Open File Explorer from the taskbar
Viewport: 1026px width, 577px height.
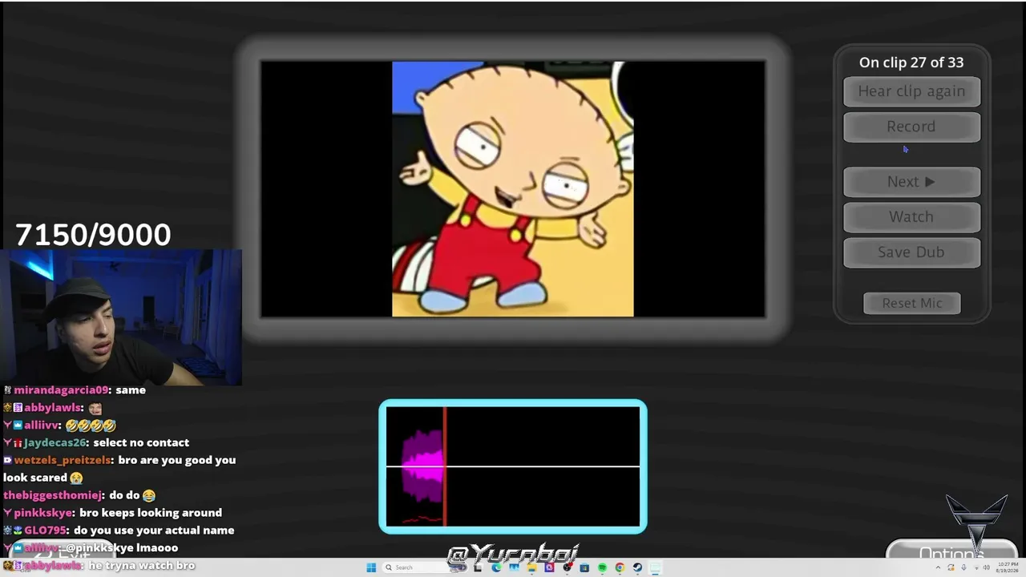531,567
